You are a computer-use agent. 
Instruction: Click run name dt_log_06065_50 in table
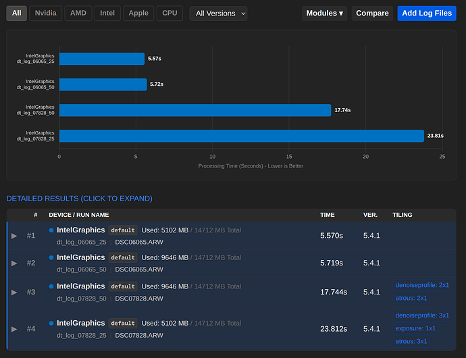point(82,270)
